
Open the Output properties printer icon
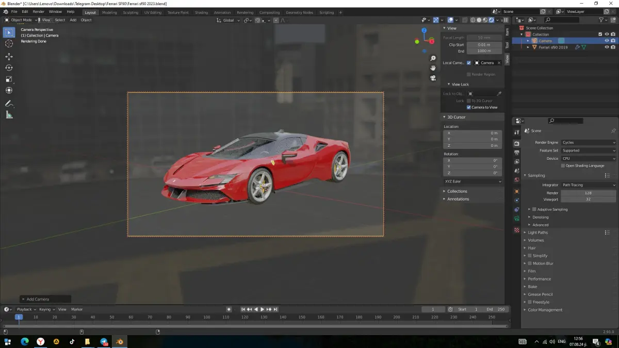point(517,153)
